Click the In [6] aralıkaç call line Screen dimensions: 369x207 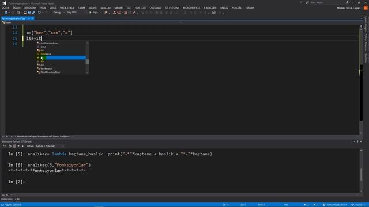tap(49, 165)
